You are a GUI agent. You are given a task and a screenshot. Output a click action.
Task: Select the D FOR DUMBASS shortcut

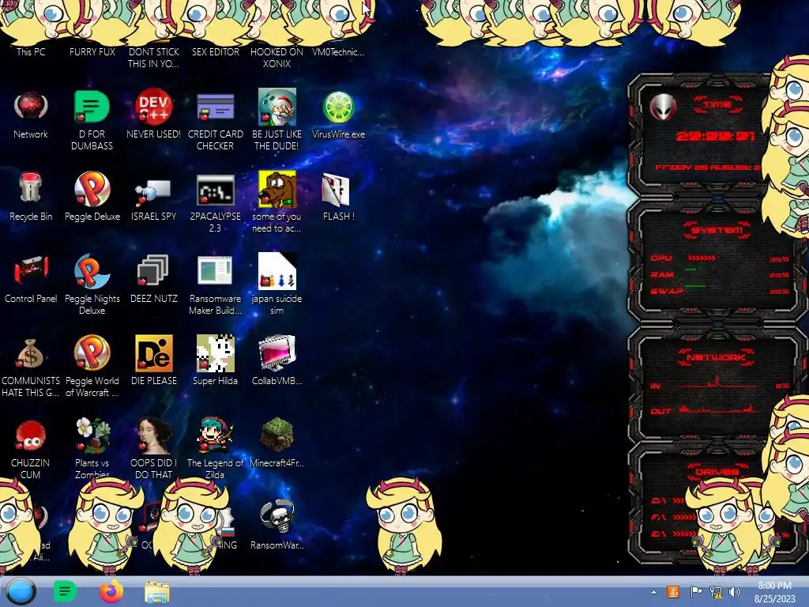[92, 107]
